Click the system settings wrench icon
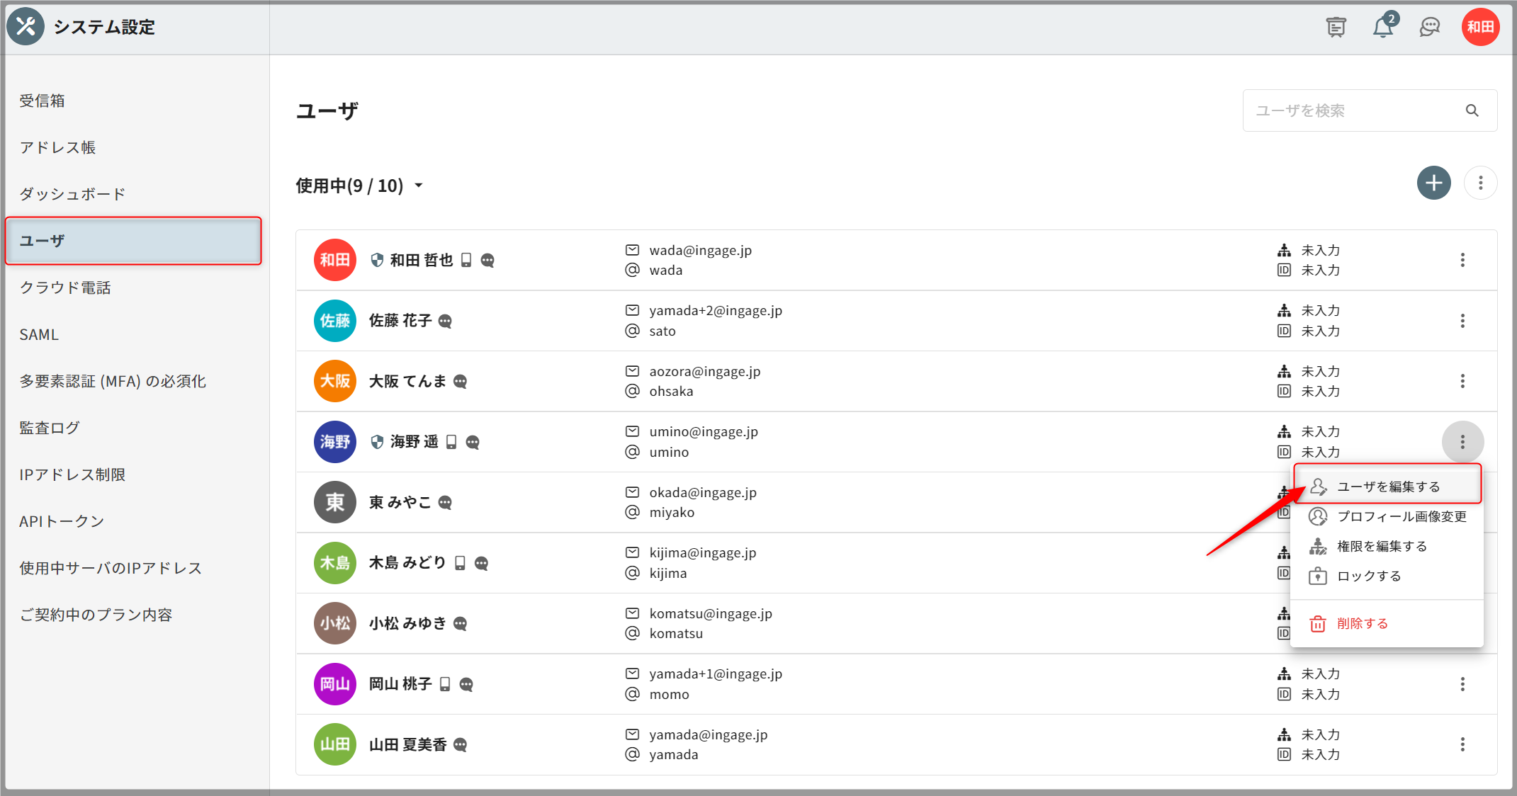The width and height of the screenshot is (1517, 796). click(x=26, y=27)
